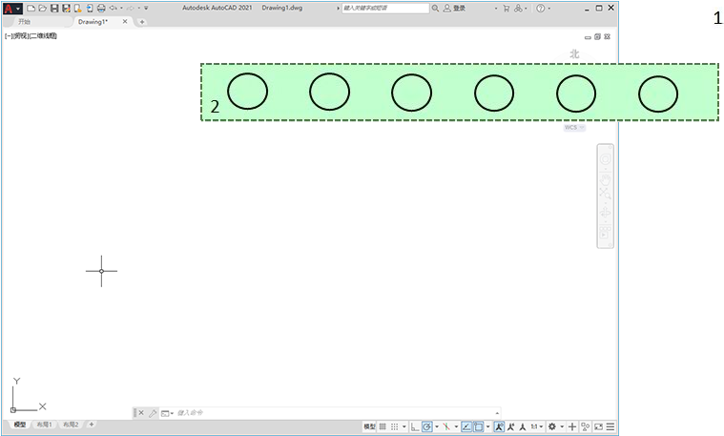724x436 pixels.
Task: Redo the last undone action
Action: [131, 9]
